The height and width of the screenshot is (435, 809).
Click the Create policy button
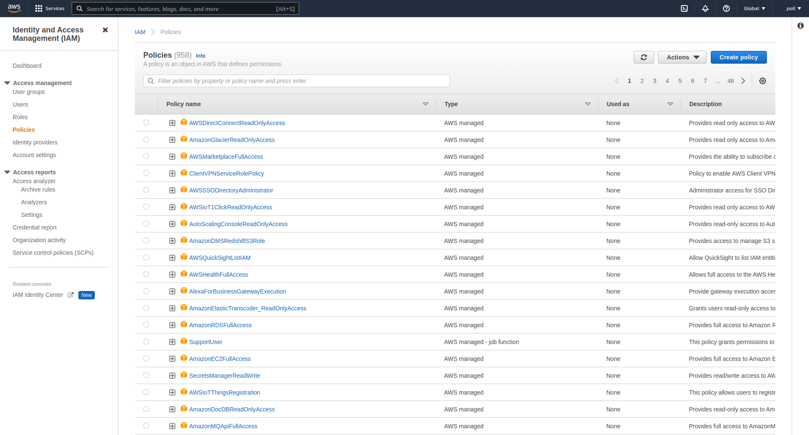click(738, 57)
